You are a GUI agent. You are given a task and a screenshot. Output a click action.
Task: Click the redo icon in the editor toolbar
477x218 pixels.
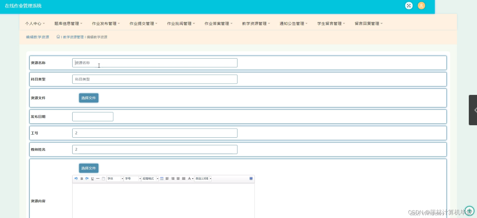87,179
